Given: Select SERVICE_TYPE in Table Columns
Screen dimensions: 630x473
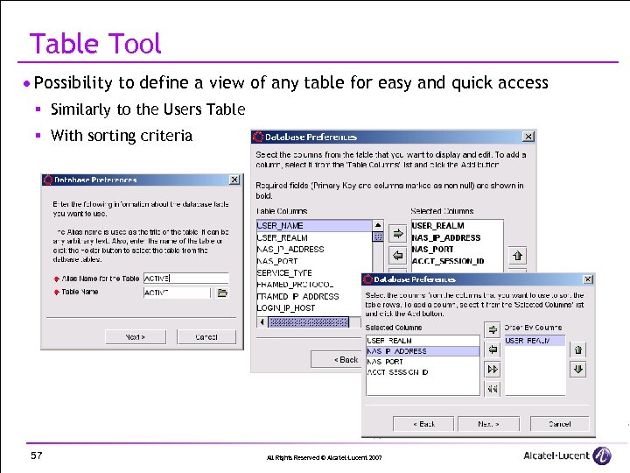Looking at the screenshot, I should (314, 272).
